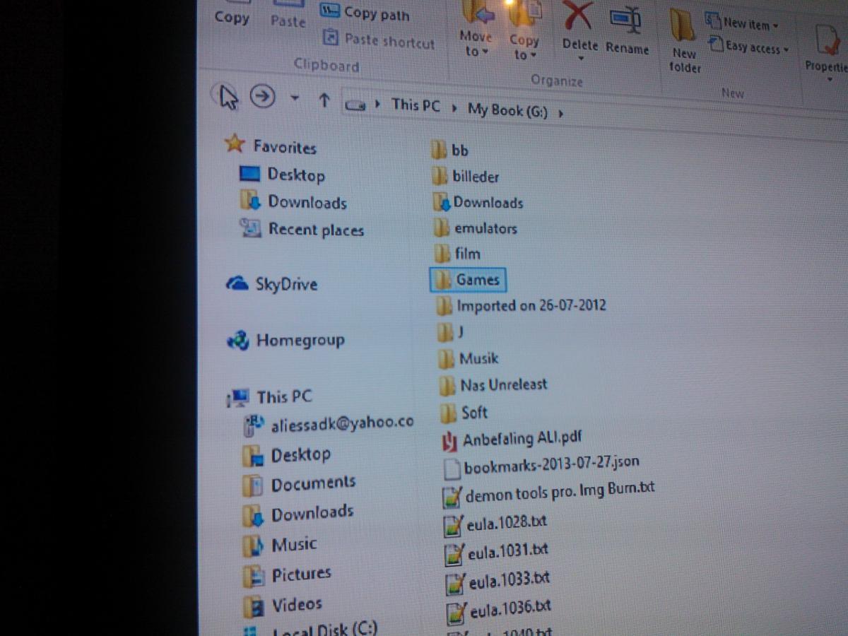Screen dimensions: 848x636
Task: Open the Easy access dropdown
Action: pos(748,47)
